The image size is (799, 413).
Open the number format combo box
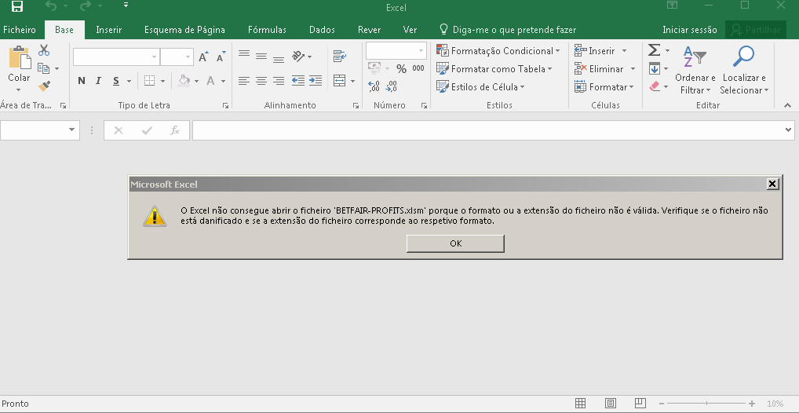pos(396,50)
